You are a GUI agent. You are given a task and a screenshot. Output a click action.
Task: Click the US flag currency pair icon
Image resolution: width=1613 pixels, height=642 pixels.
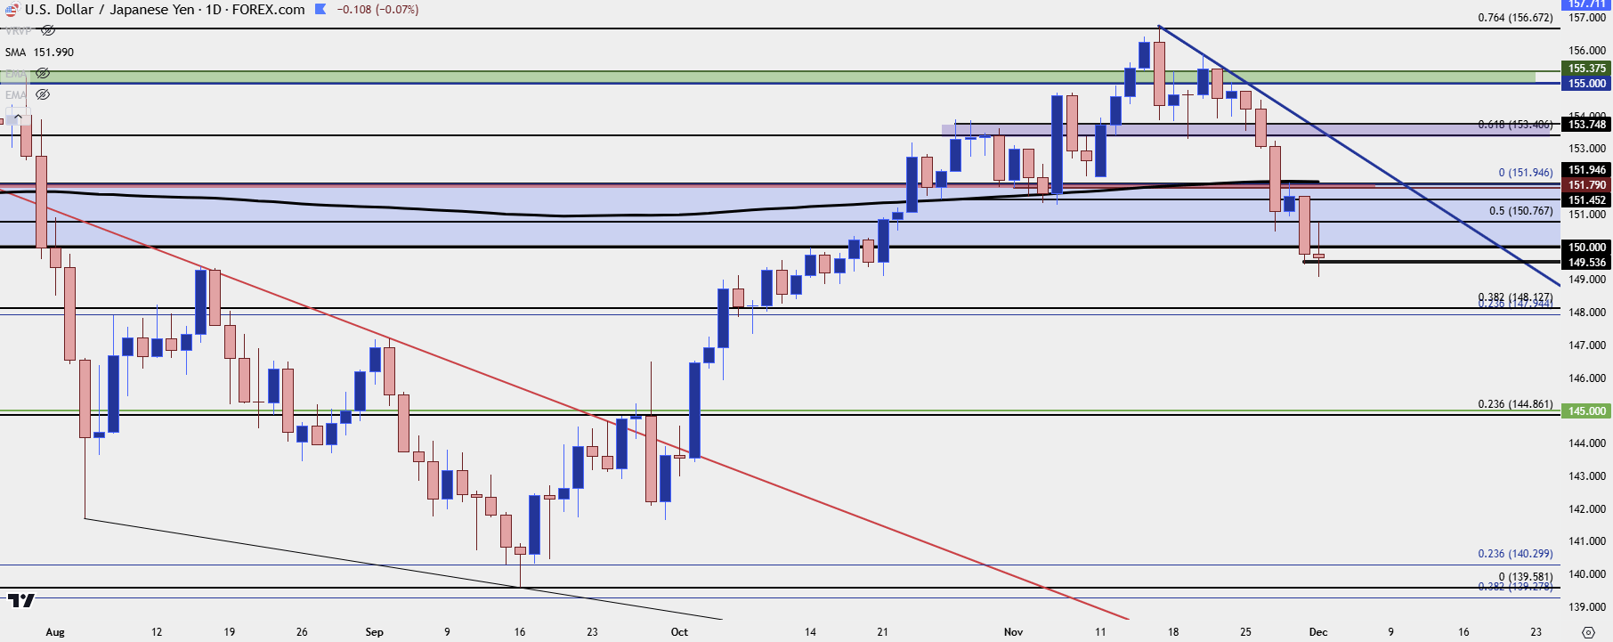coord(12,10)
